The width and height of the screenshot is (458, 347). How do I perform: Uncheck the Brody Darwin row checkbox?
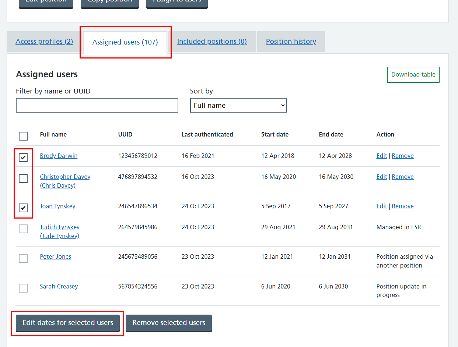(23, 158)
